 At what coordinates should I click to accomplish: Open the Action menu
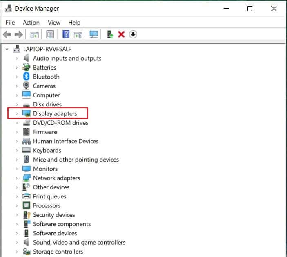tap(31, 23)
